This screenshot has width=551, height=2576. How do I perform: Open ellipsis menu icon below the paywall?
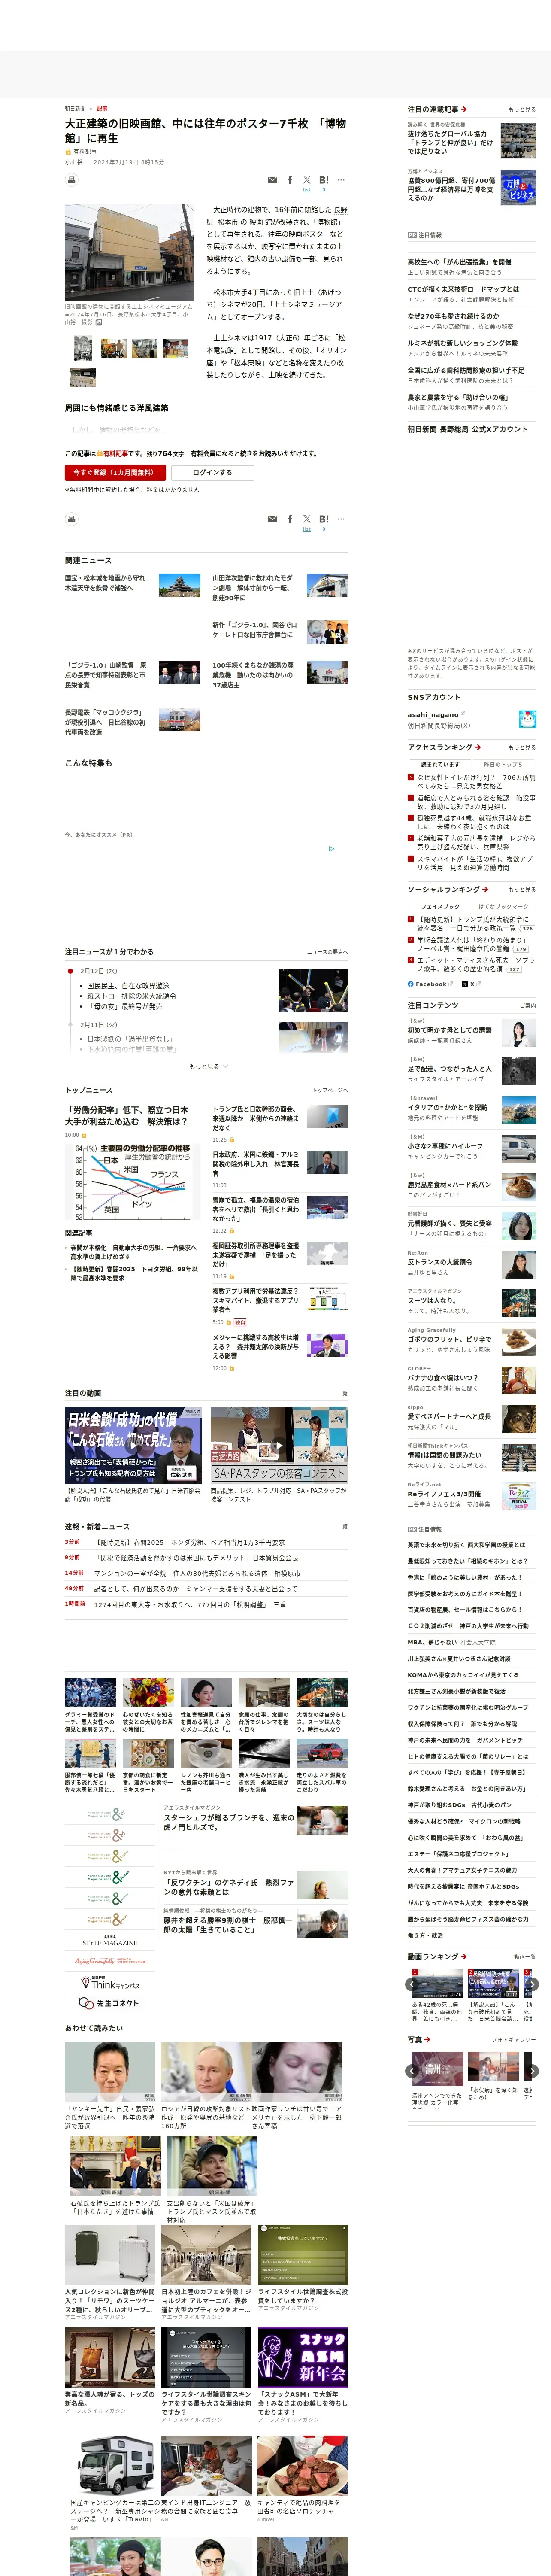341,519
